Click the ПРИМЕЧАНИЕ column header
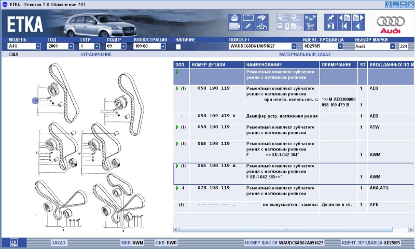Screen dimensions: 415x249 click(x=339, y=65)
